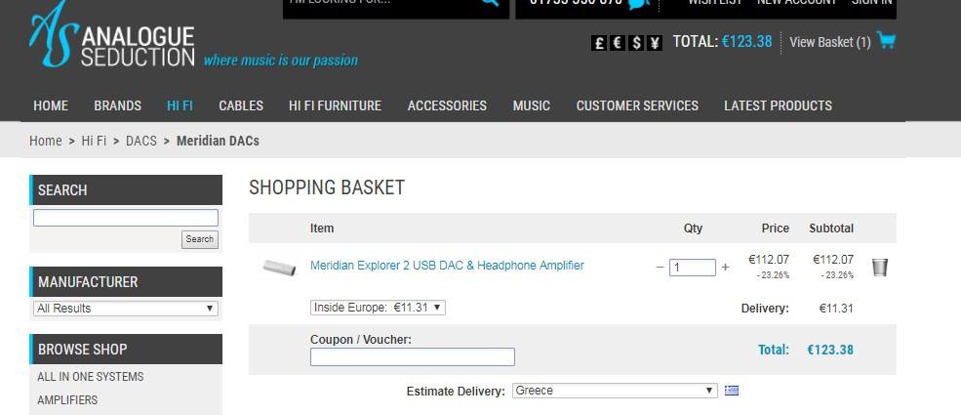Open Meridian Explorer 2 USB DAC link

pyautogui.click(x=447, y=266)
